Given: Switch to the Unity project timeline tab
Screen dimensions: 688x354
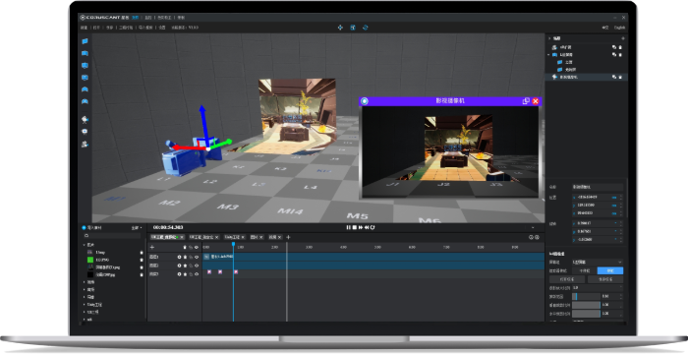Looking at the screenshot, I should [235, 237].
